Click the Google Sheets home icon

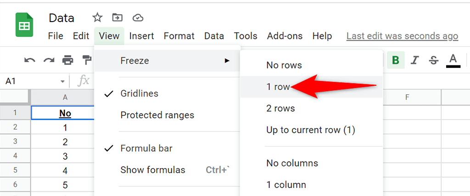[24, 25]
